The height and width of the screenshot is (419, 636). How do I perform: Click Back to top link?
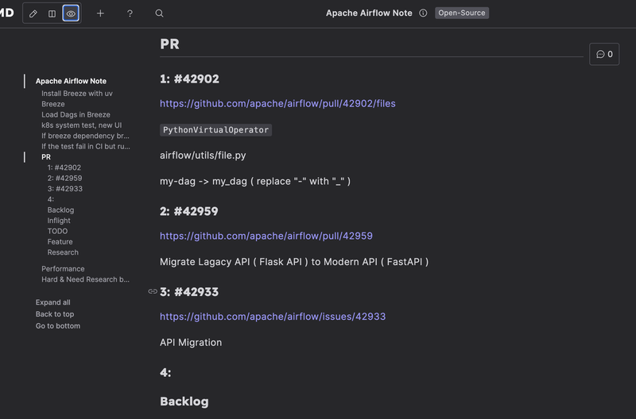(x=55, y=314)
